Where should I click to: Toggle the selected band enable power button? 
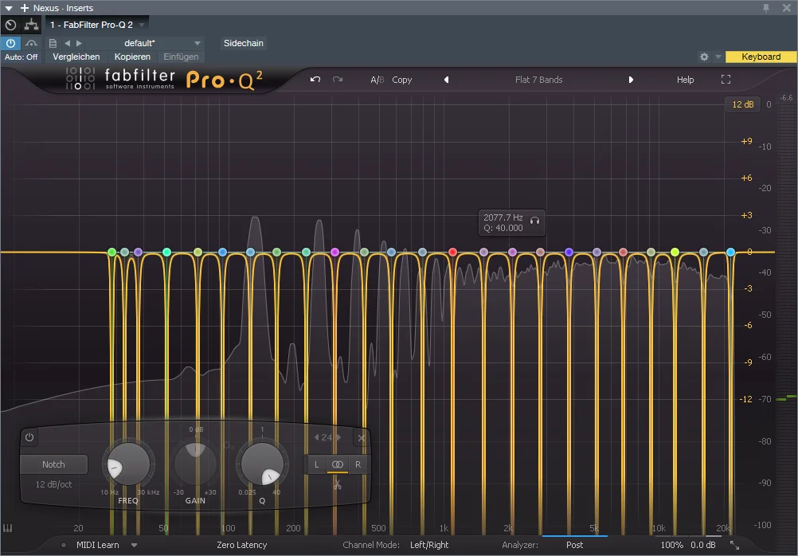(29, 437)
